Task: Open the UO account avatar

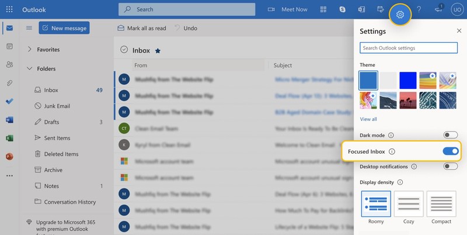Action: pos(457,9)
